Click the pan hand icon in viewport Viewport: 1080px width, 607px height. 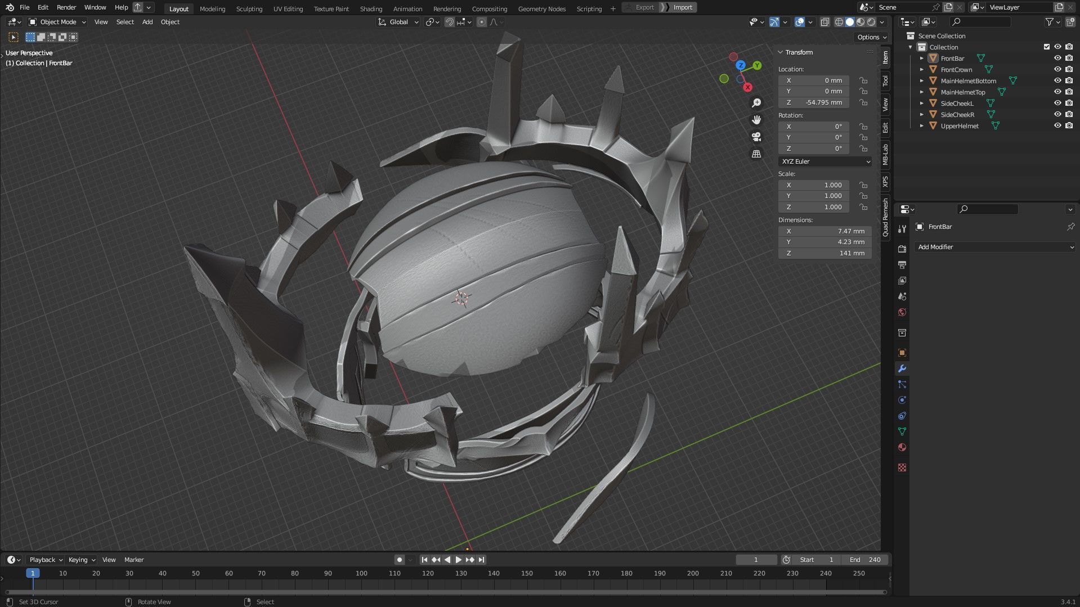click(x=756, y=120)
